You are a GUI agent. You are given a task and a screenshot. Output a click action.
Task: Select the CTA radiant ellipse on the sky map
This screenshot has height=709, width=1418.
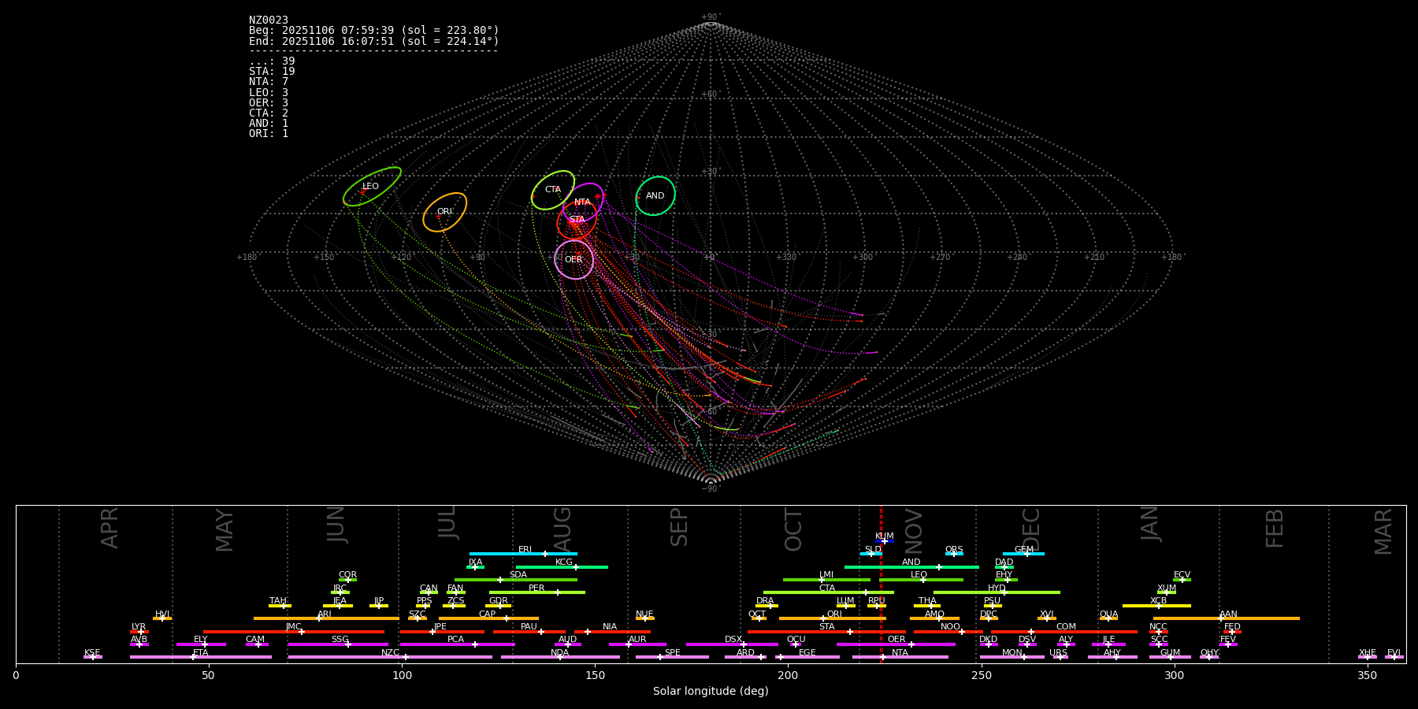click(553, 190)
